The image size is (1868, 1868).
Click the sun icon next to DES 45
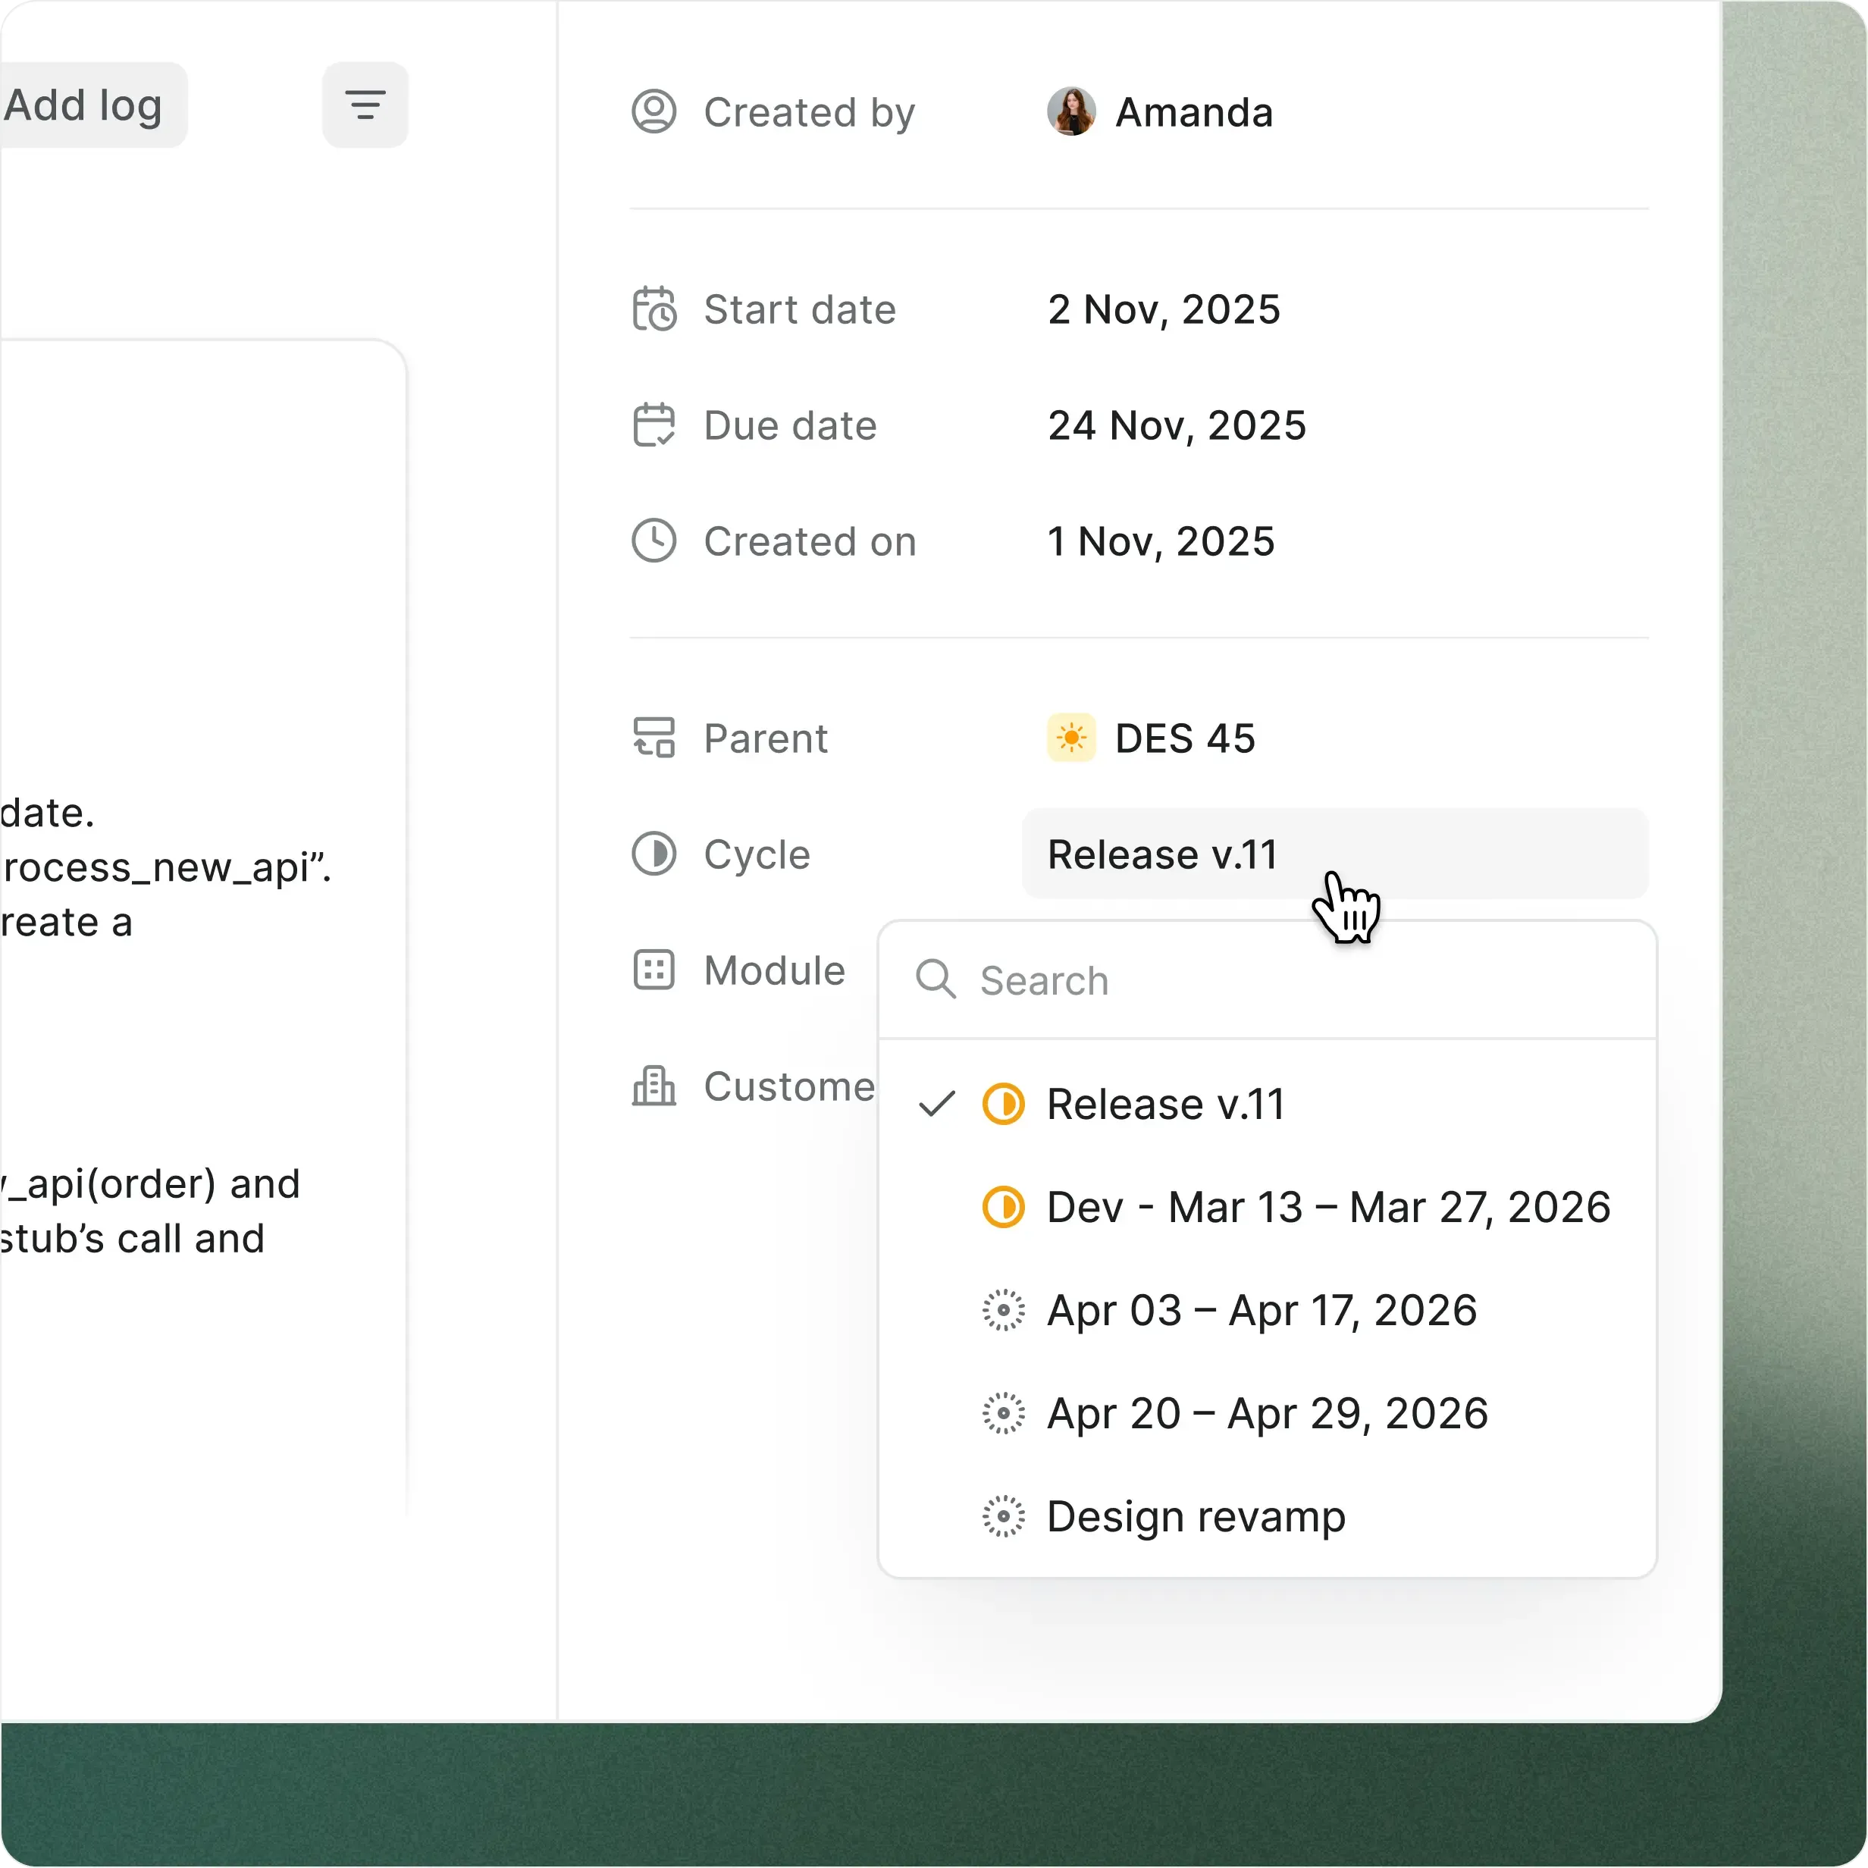(1071, 738)
